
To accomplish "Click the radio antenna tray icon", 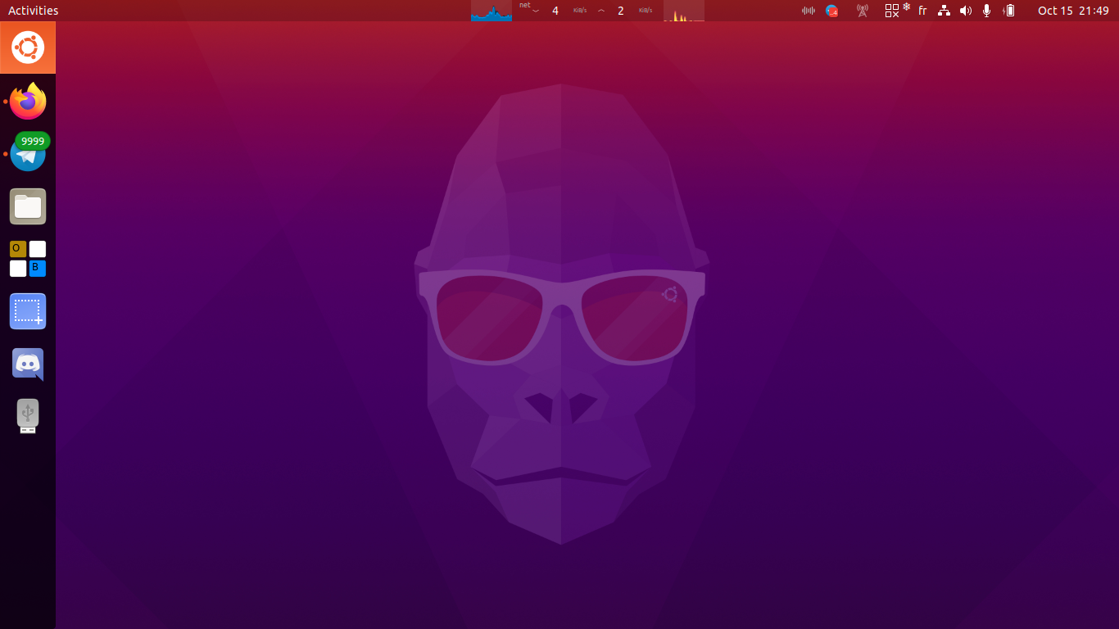I will coord(862,11).
